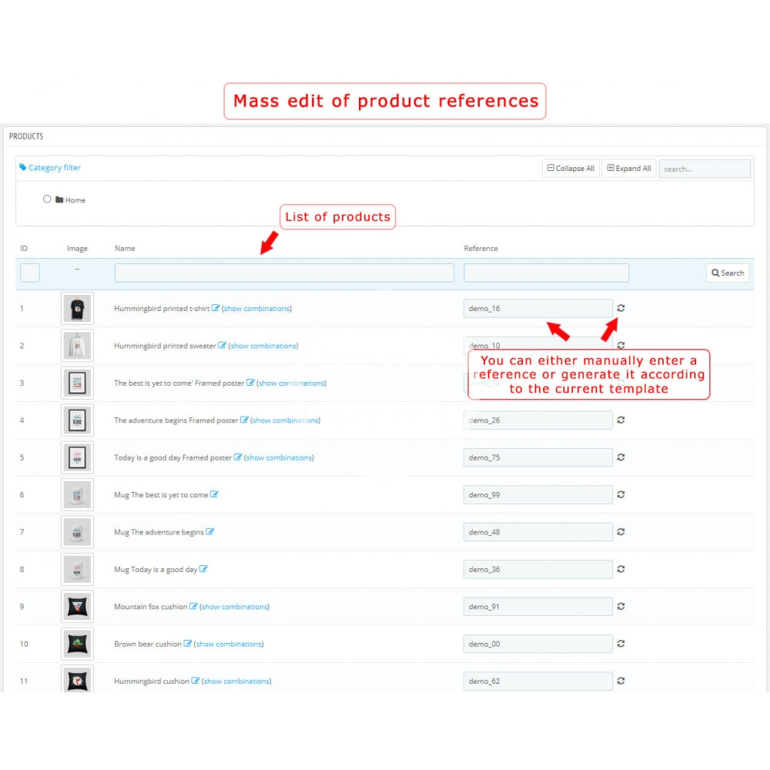The image size is (770, 770).
Task: Show combinations for Hummingbird printed sweater
Action: [x=263, y=346]
